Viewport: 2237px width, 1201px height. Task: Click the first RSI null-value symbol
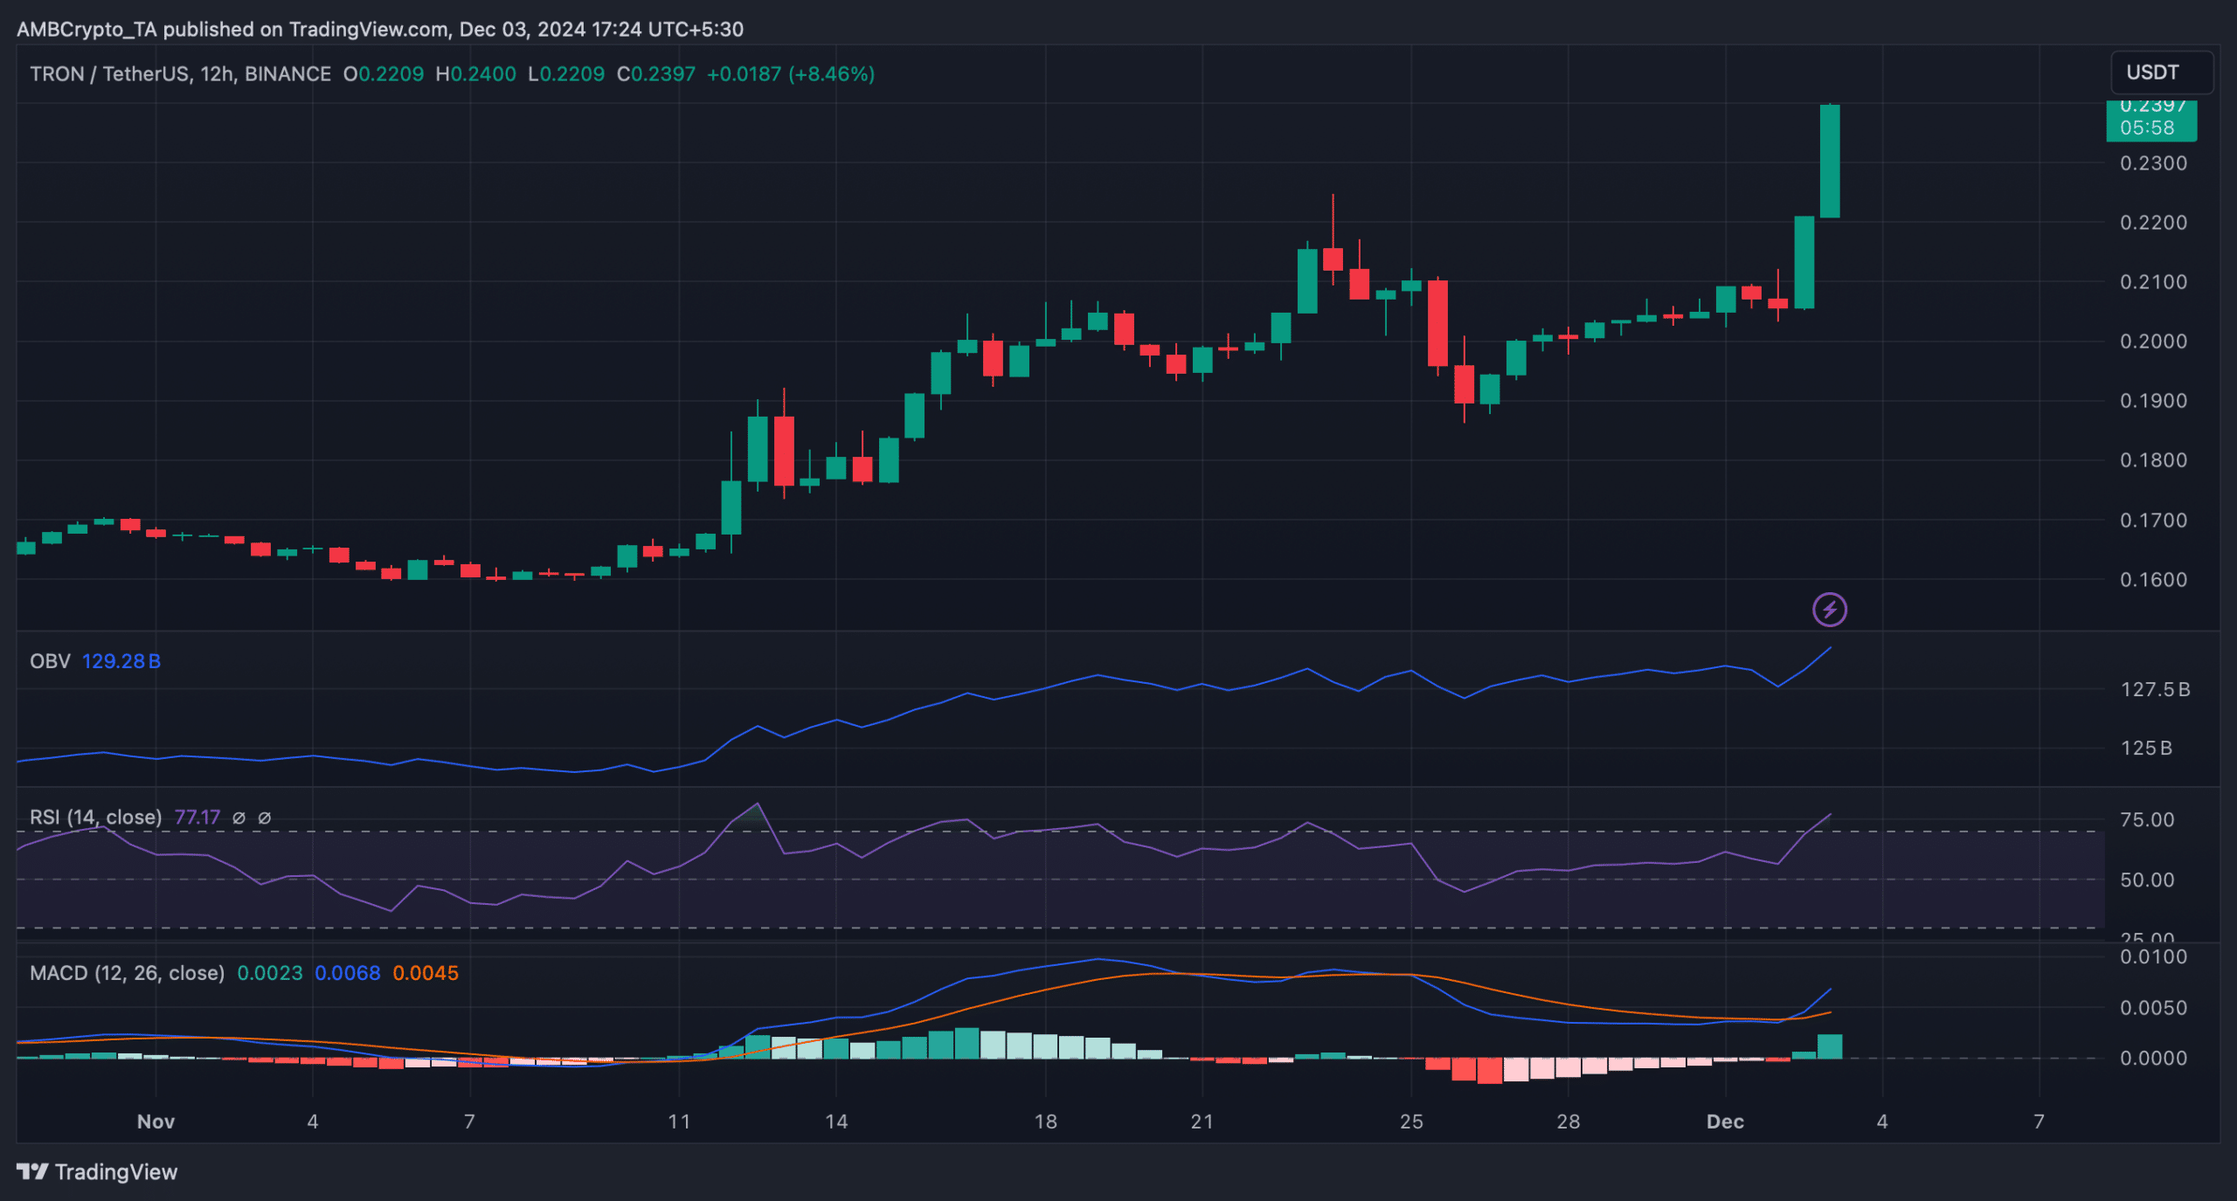pyautogui.click(x=239, y=818)
